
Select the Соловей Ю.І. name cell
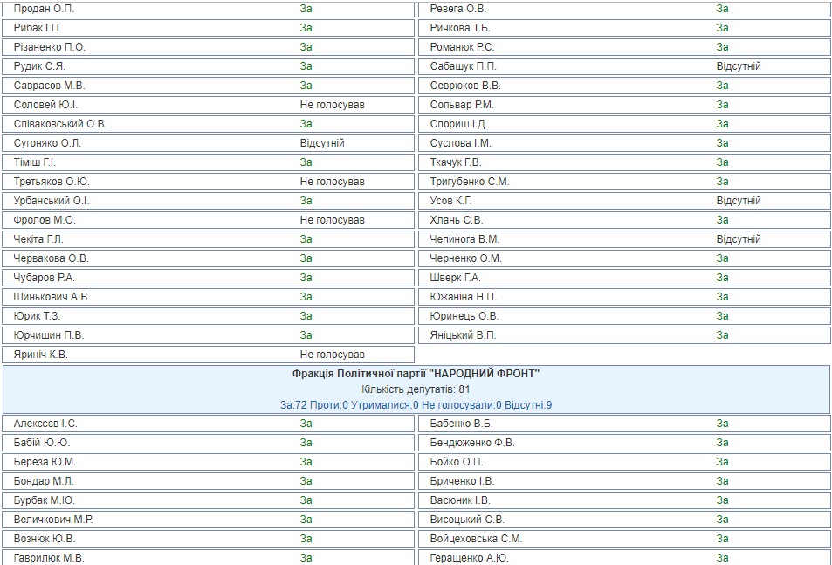pyautogui.click(x=46, y=105)
